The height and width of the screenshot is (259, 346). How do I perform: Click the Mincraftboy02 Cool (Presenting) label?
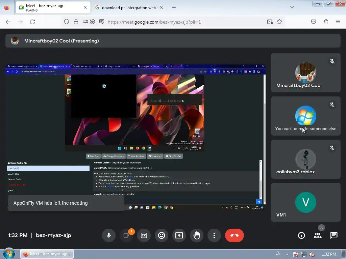(61, 41)
